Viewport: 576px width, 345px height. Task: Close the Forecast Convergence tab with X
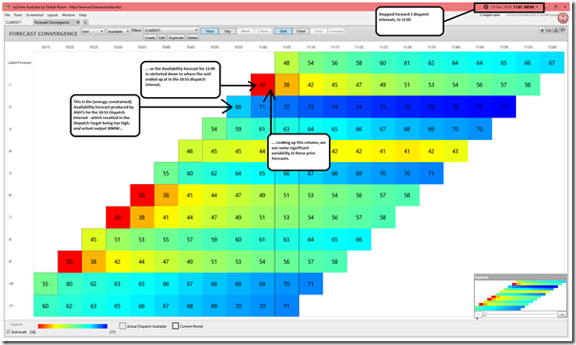[78, 22]
